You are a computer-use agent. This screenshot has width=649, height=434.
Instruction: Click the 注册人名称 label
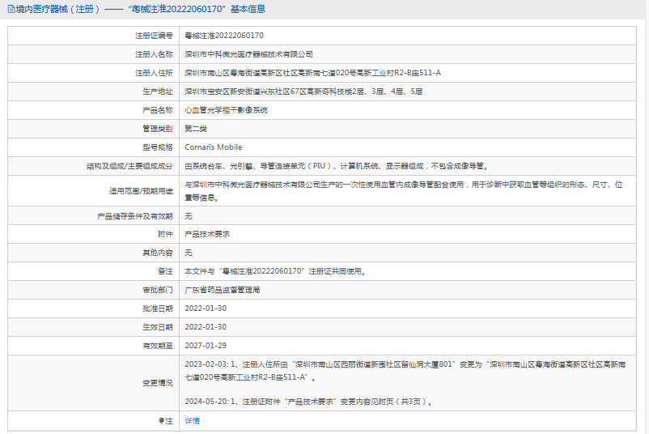pyautogui.click(x=154, y=54)
